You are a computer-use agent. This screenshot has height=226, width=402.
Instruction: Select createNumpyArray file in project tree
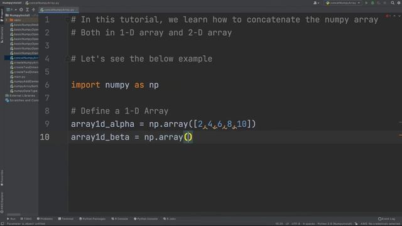click(x=24, y=63)
